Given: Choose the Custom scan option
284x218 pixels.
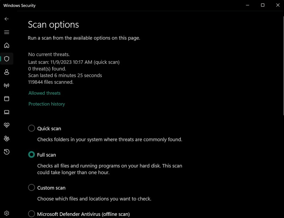Looking at the screenshot, I should (x=31, y=187).
